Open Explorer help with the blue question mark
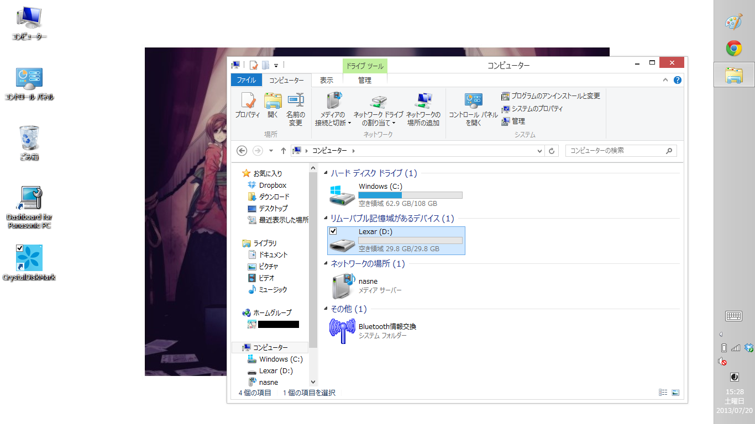 pyautogui.click(x=678, y=80)
